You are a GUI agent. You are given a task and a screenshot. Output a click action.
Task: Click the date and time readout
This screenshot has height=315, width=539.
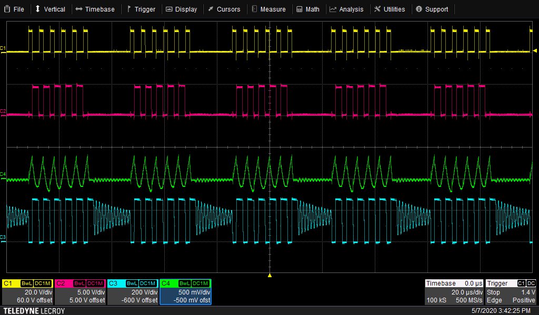501,311
